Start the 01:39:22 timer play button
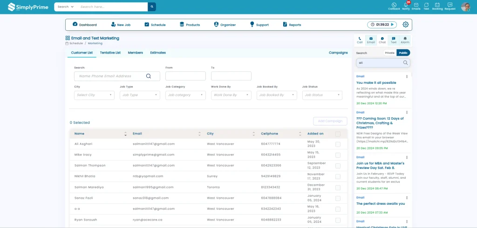Image resolution: width=477 pixels, height=228 pixels. pyautogui.click(x=392, y=25)
